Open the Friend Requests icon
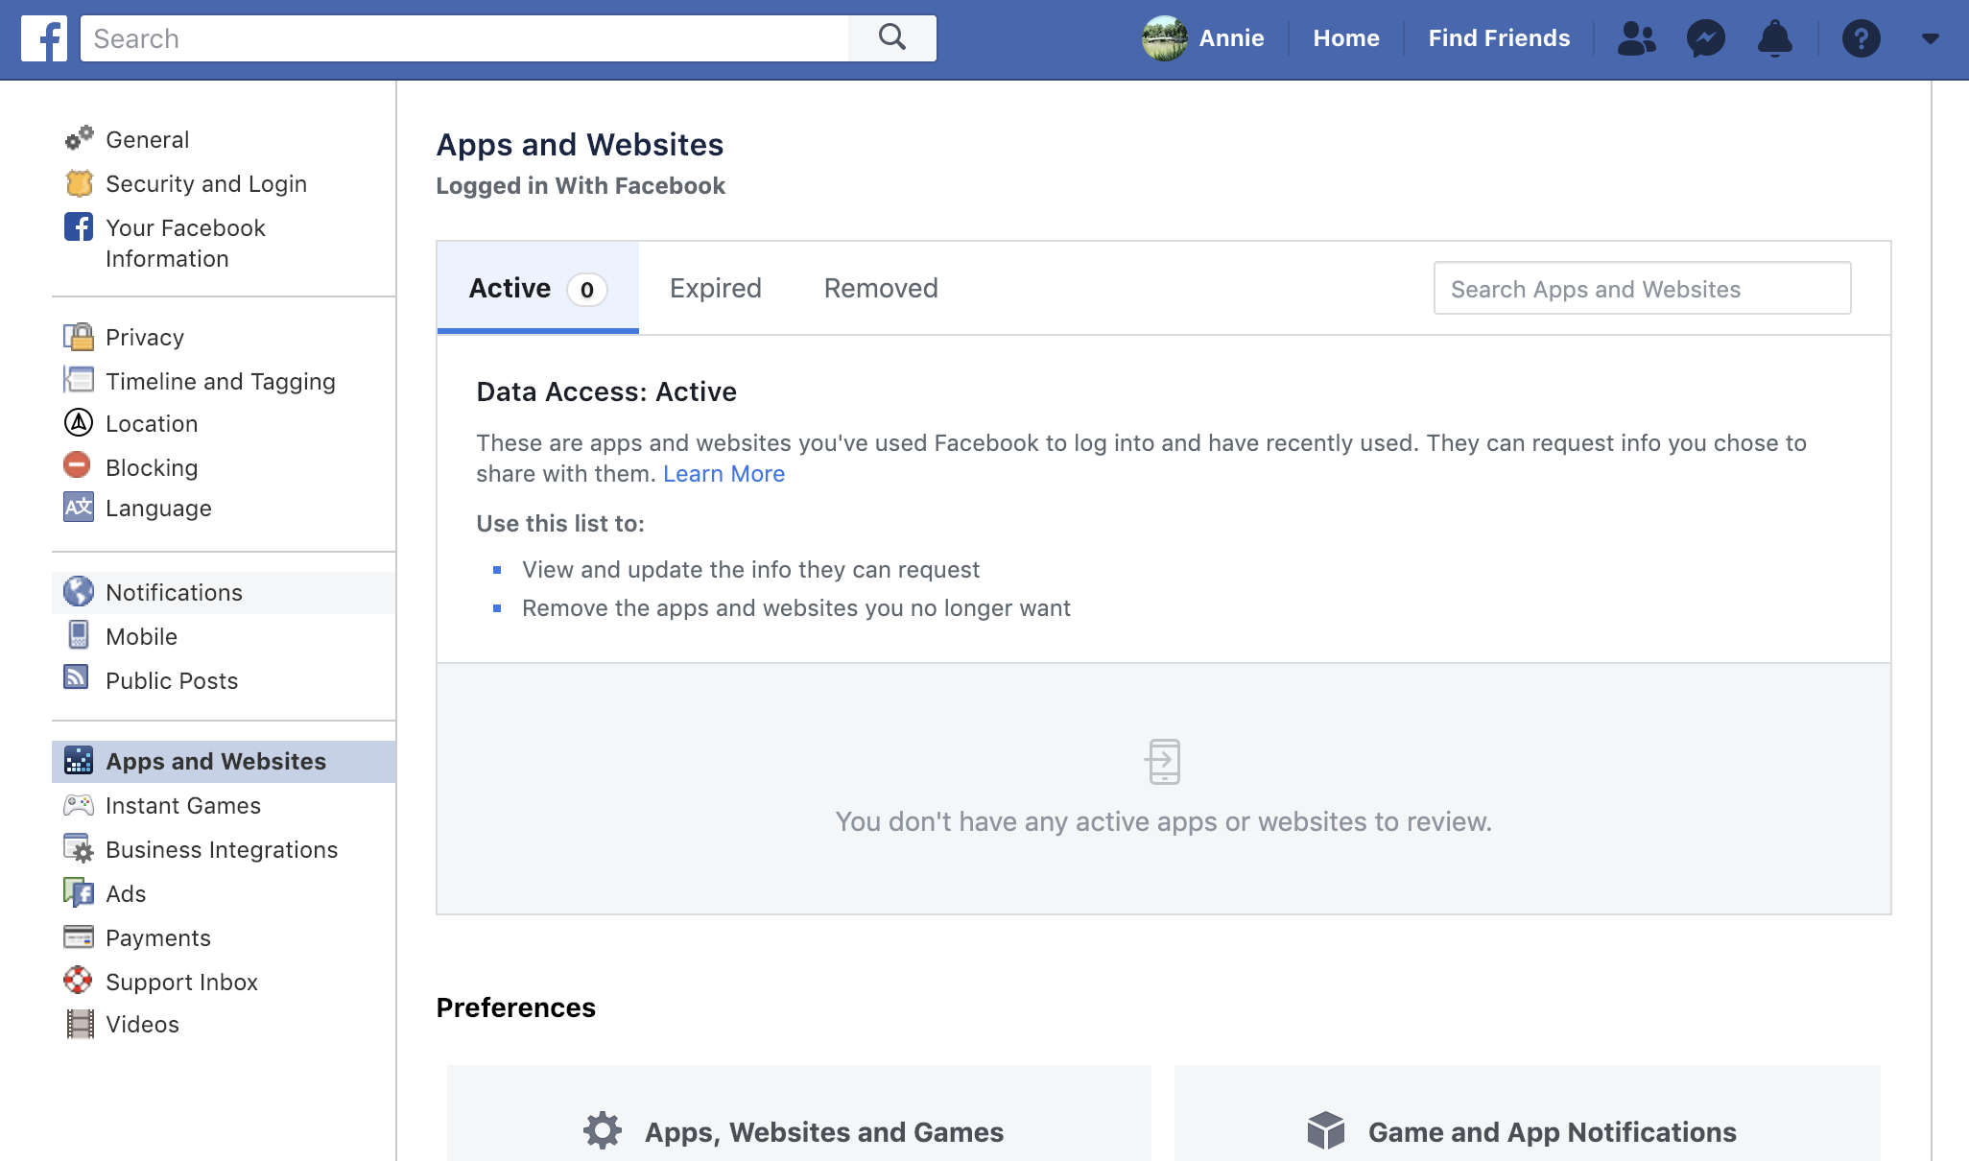Image resolution: width=1969 pixels, height=1161 pixels. coord(1636,38)
